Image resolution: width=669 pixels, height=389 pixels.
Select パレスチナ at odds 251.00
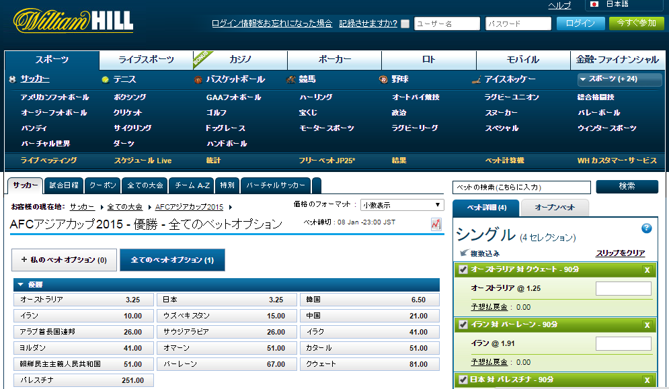point(83,380)
